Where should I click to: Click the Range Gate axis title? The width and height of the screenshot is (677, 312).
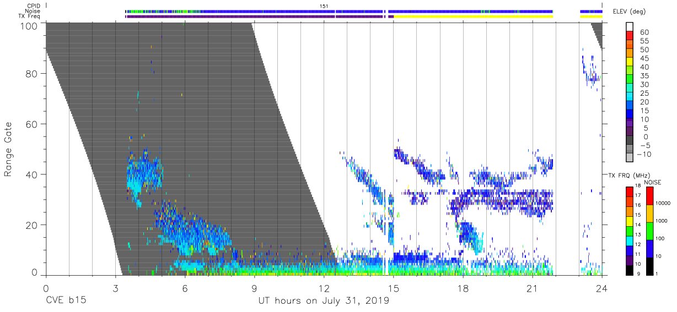pos(8,149)
